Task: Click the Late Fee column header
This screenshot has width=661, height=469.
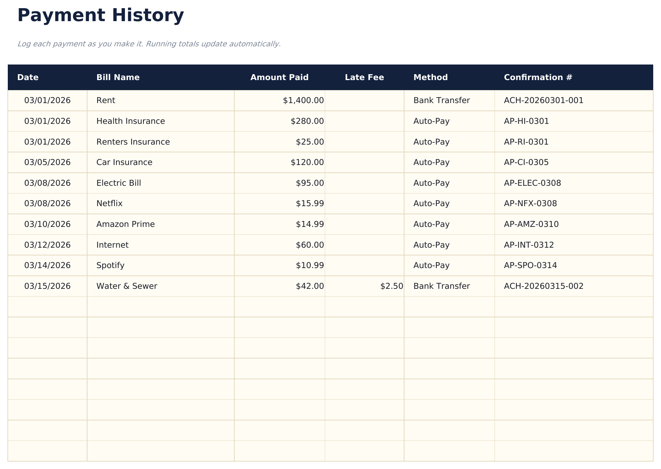Action: (364, 77)
